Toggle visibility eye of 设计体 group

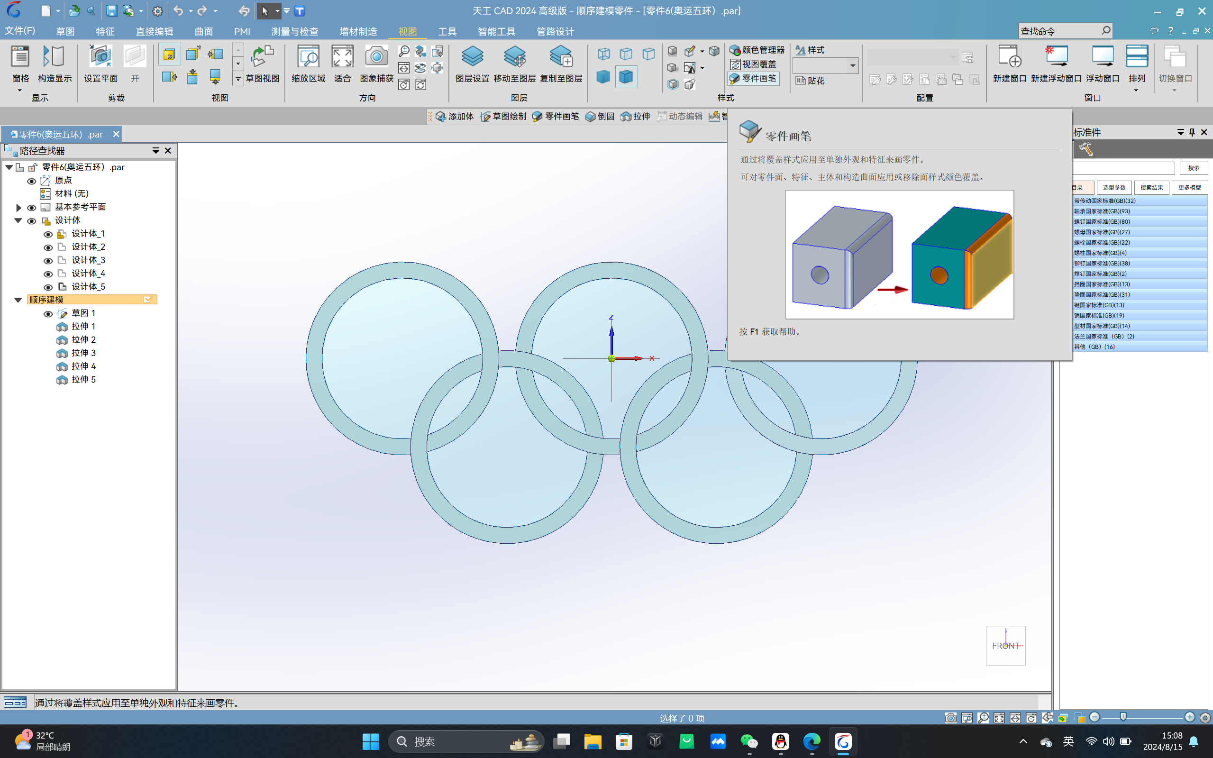pyautogui.click(x=31, y=221)
